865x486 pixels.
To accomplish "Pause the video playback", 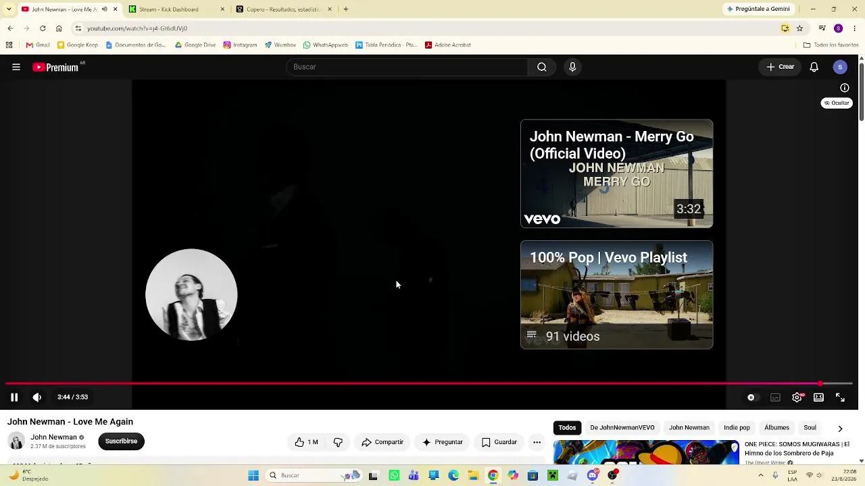I will [14, 398].
